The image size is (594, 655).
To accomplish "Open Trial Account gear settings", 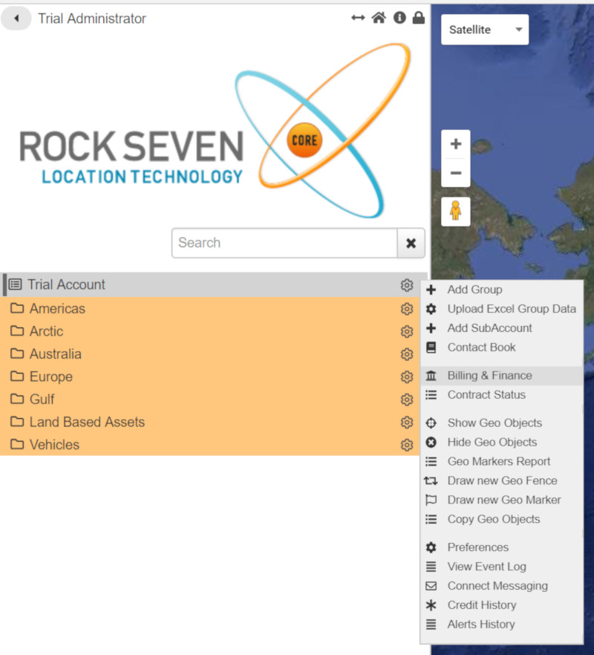I will pos(407,285).
